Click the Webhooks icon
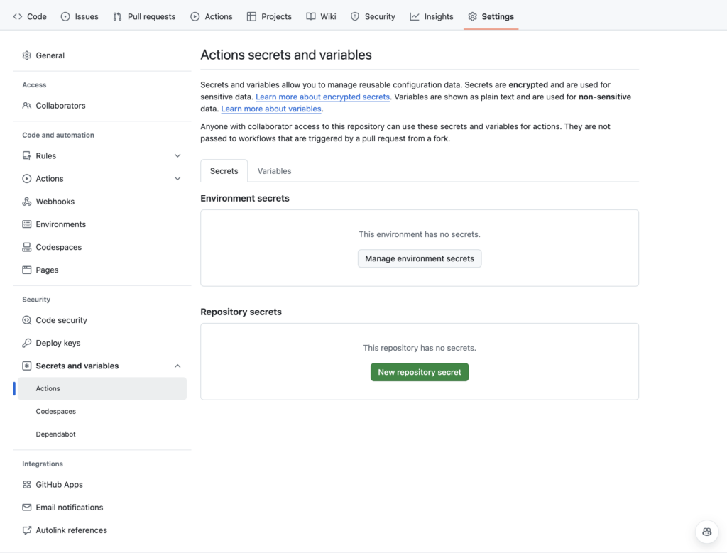The height and width of the screenshot is (553, 727). [x=27, y=201]
